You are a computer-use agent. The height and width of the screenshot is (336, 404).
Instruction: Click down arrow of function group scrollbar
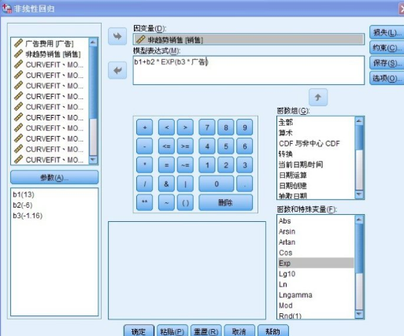pyautogui.click(x=359, y=195)
